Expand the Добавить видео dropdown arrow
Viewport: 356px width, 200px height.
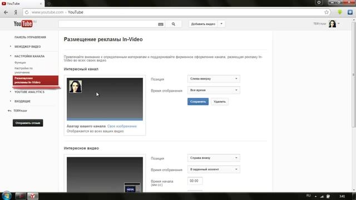click(x=221, y=24)
